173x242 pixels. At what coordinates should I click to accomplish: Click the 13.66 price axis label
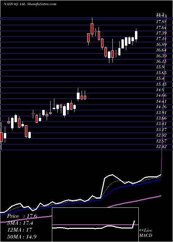tap(161, 118)
